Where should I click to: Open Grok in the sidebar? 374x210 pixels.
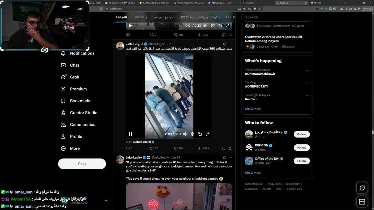pos(70,77)
